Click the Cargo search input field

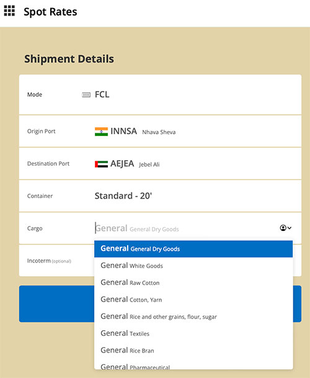(x=185, y=228)
